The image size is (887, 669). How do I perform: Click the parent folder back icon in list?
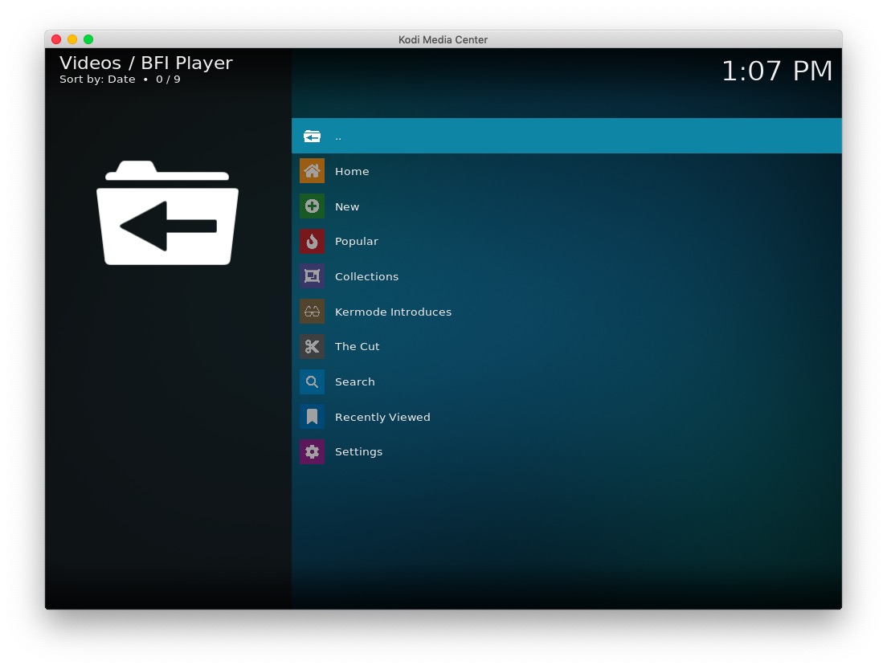(312, 137)
